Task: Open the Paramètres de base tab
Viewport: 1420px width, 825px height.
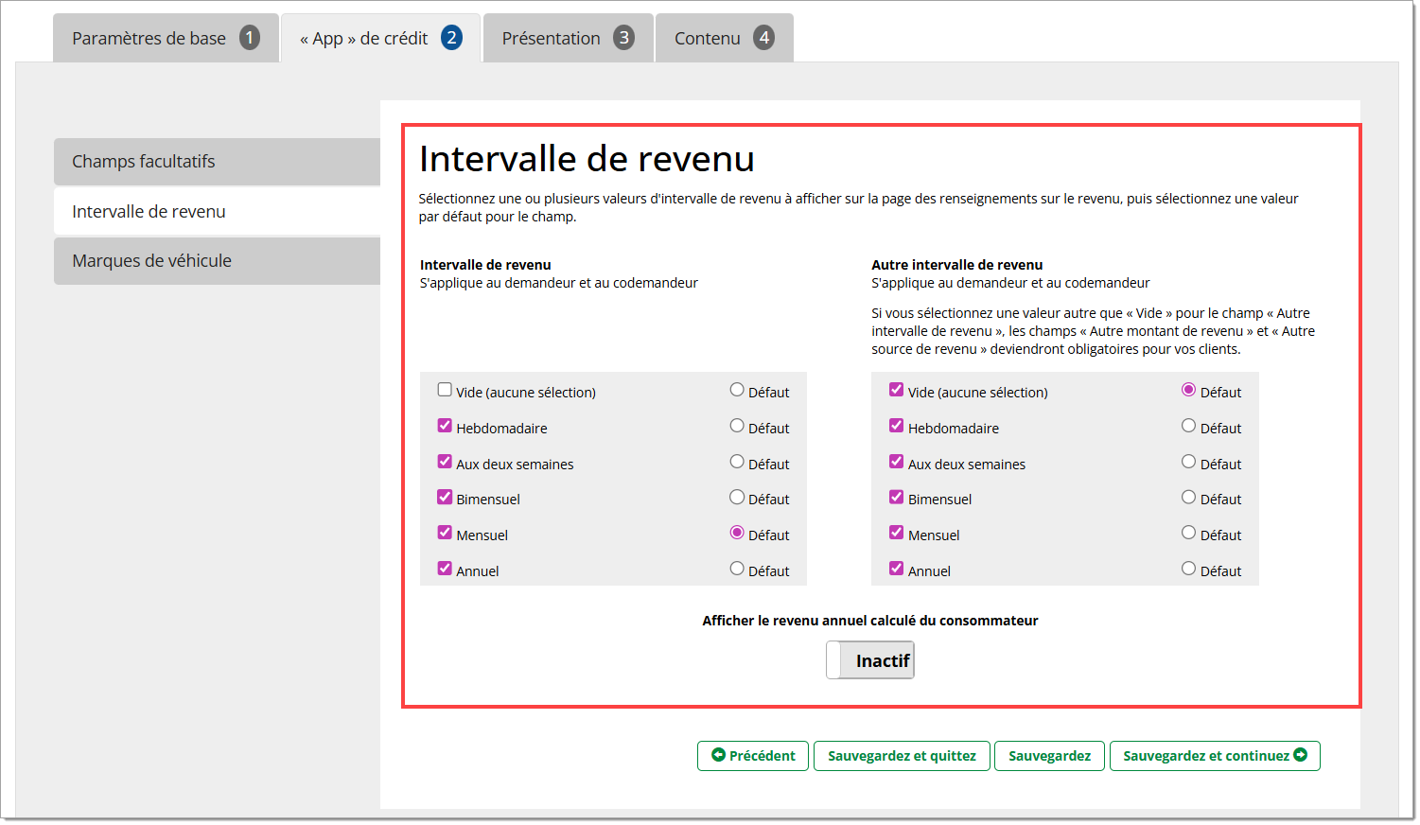Action: [x=149, y=39]
